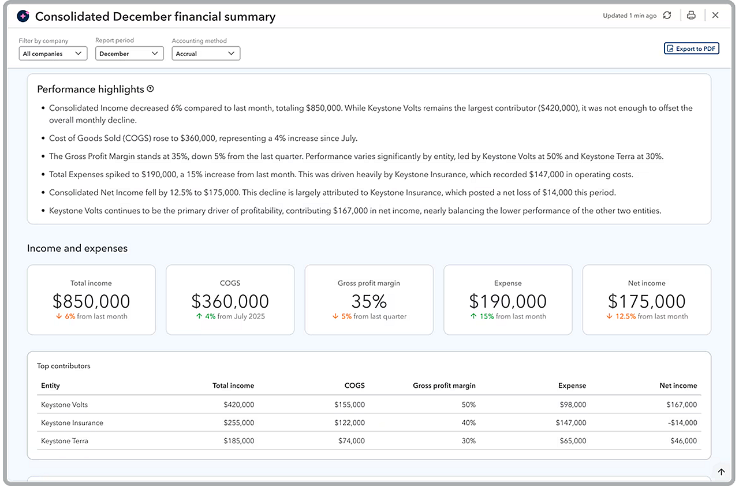Click the Consolidated December financial summary title
Viewport: 739px width, 486px height.
coord(155,17)
